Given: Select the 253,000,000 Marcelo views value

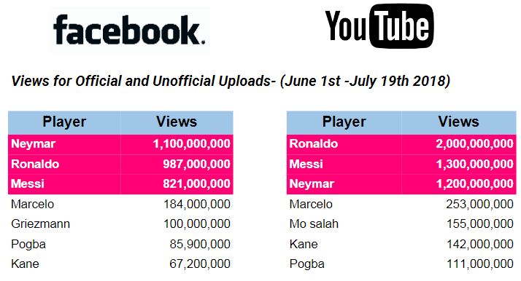Looking at the screenshot, I should click(480, 204).
